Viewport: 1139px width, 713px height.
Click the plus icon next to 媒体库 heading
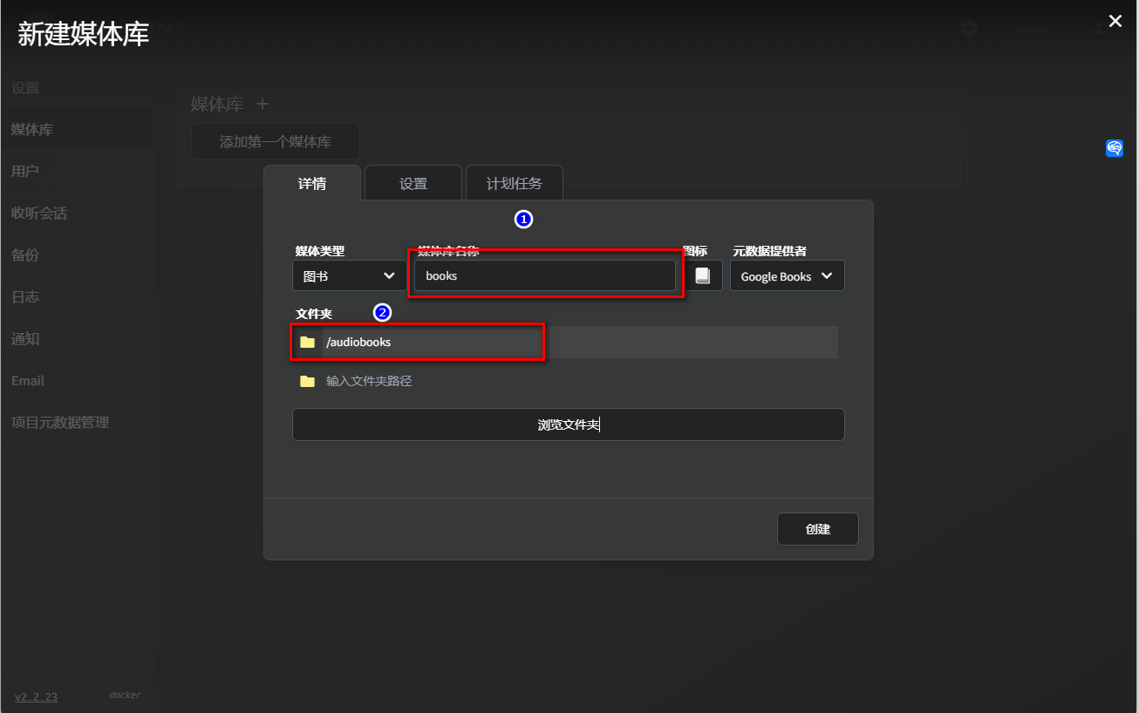click(x=263, y=104)
